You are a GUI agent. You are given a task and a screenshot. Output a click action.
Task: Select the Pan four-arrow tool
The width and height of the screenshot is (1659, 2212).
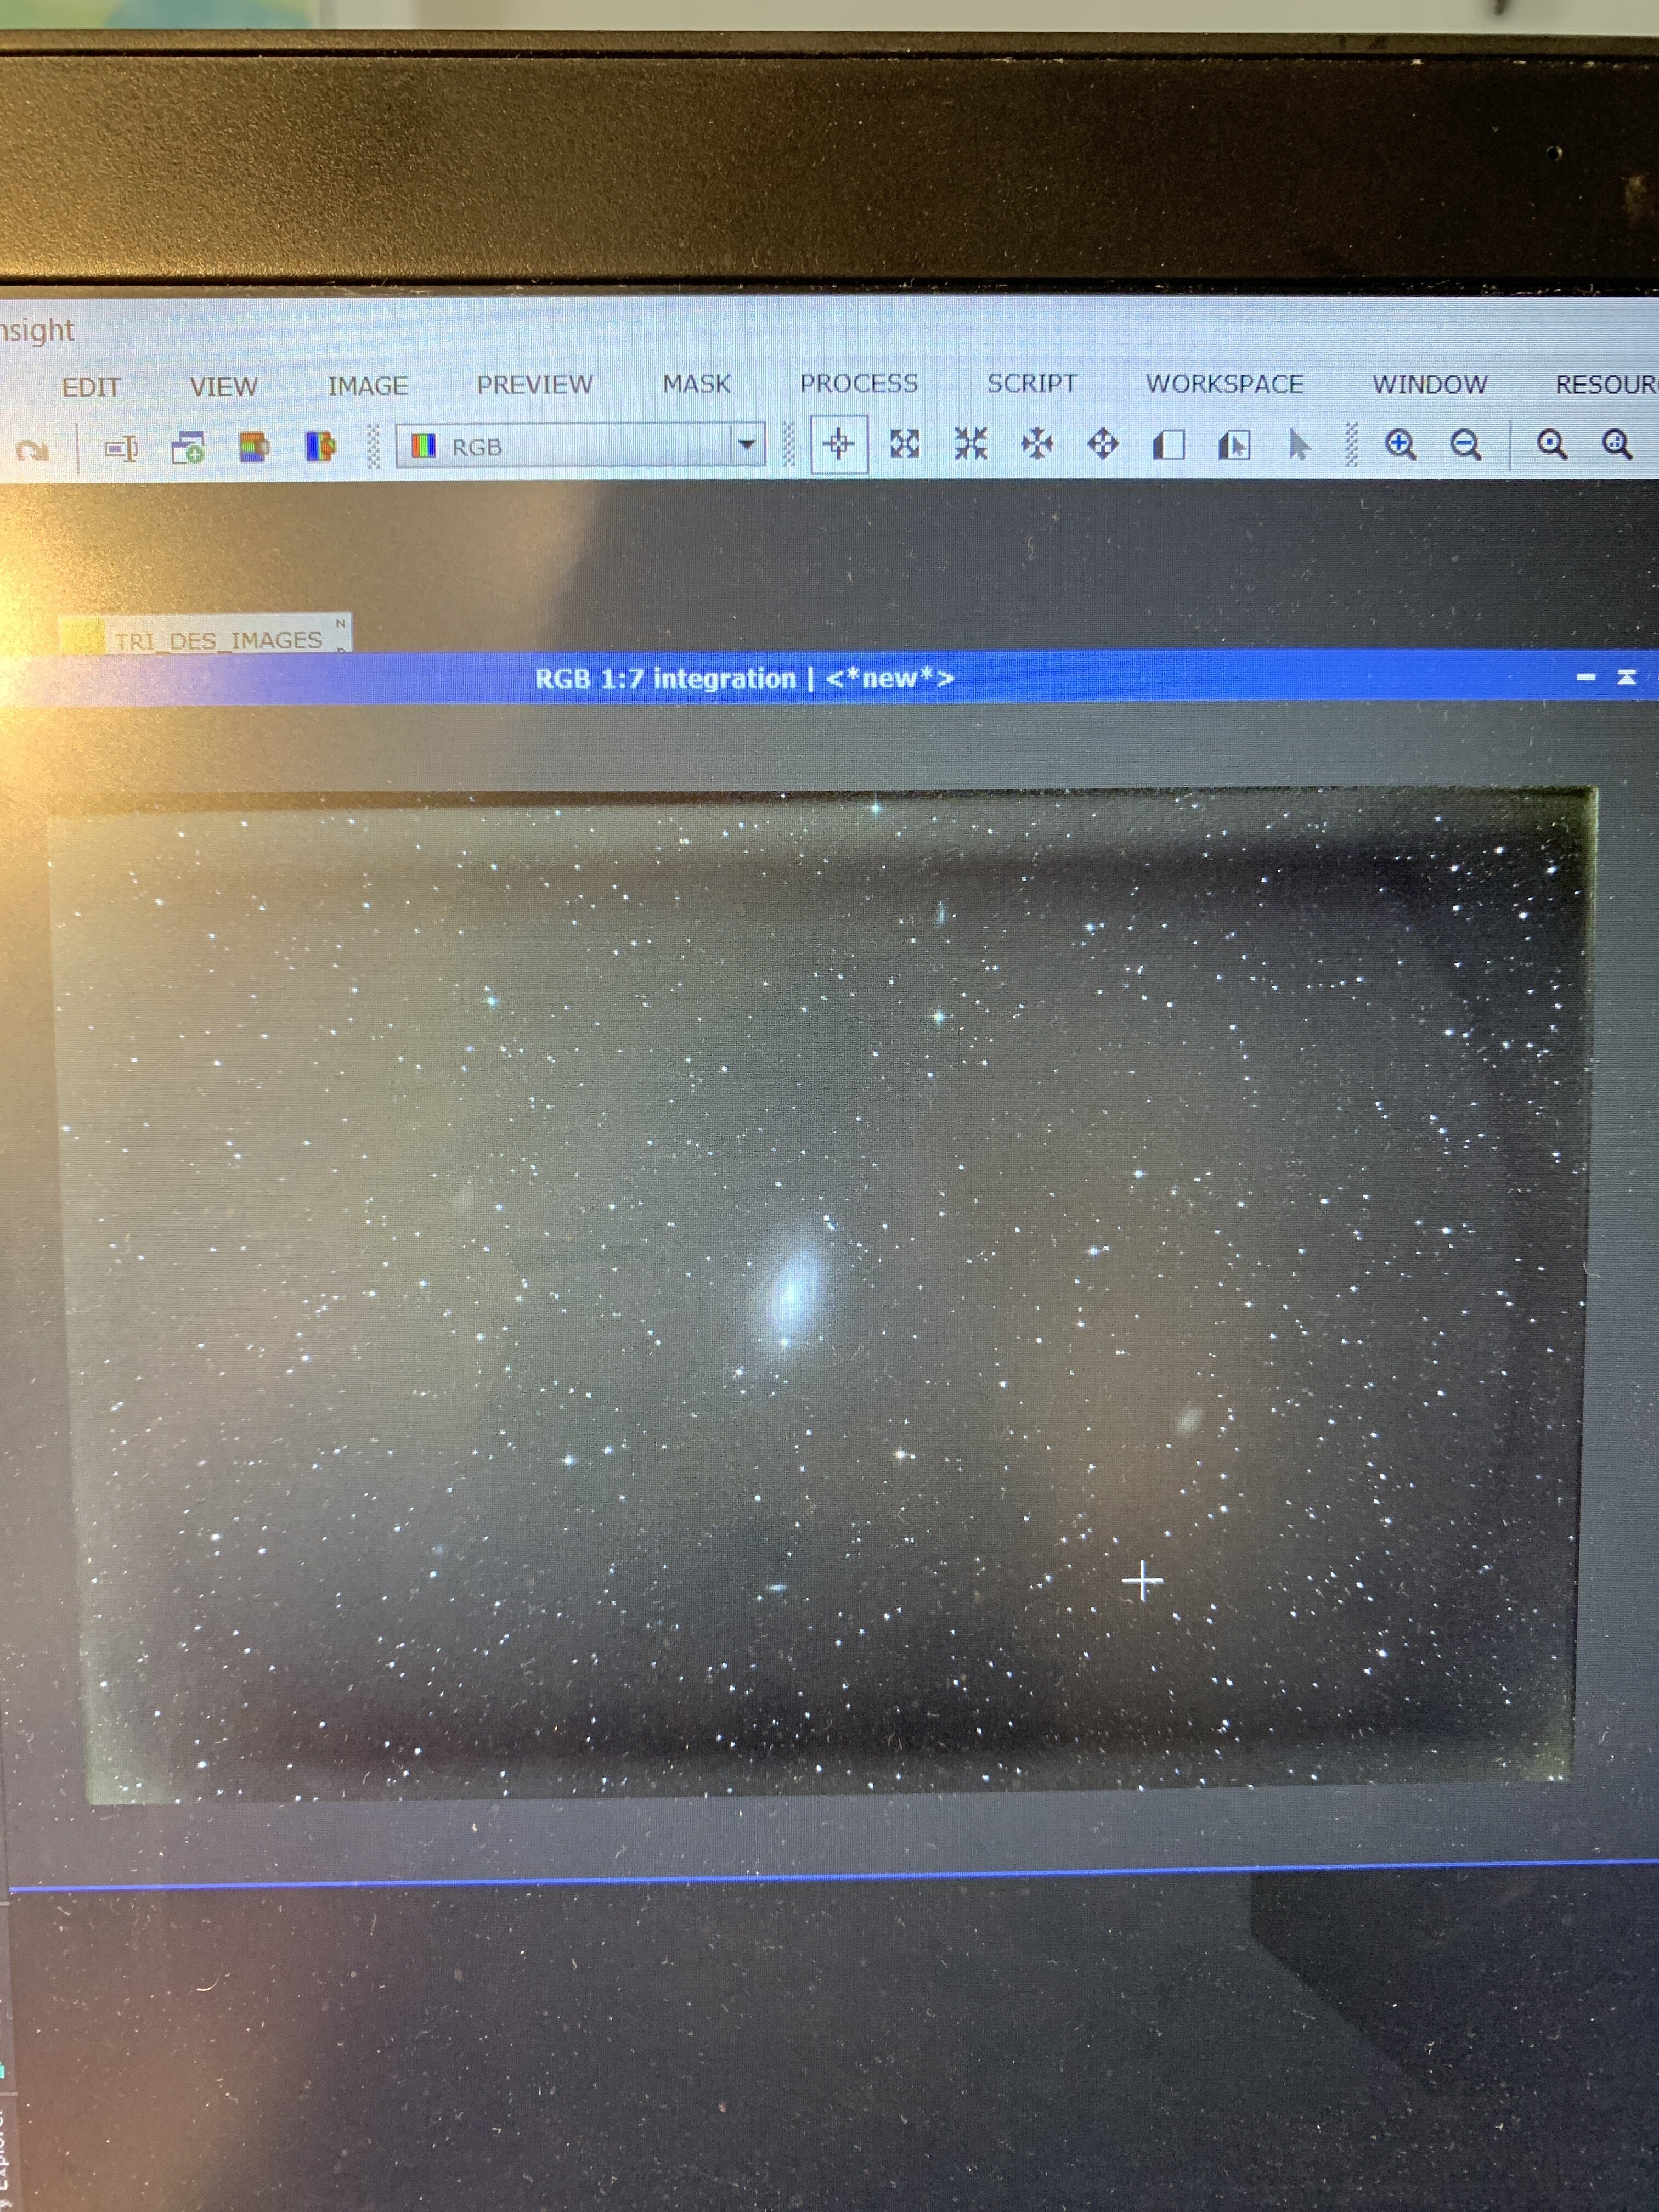coord(1102,444)
